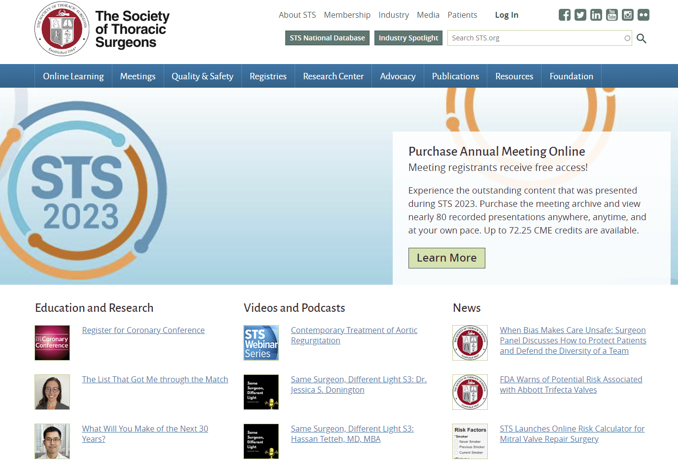Open What Will You Make of the Next 30 Years
The width and height of the screenshot is (678, 465).
pyautogui.click(x=145, y=434)
